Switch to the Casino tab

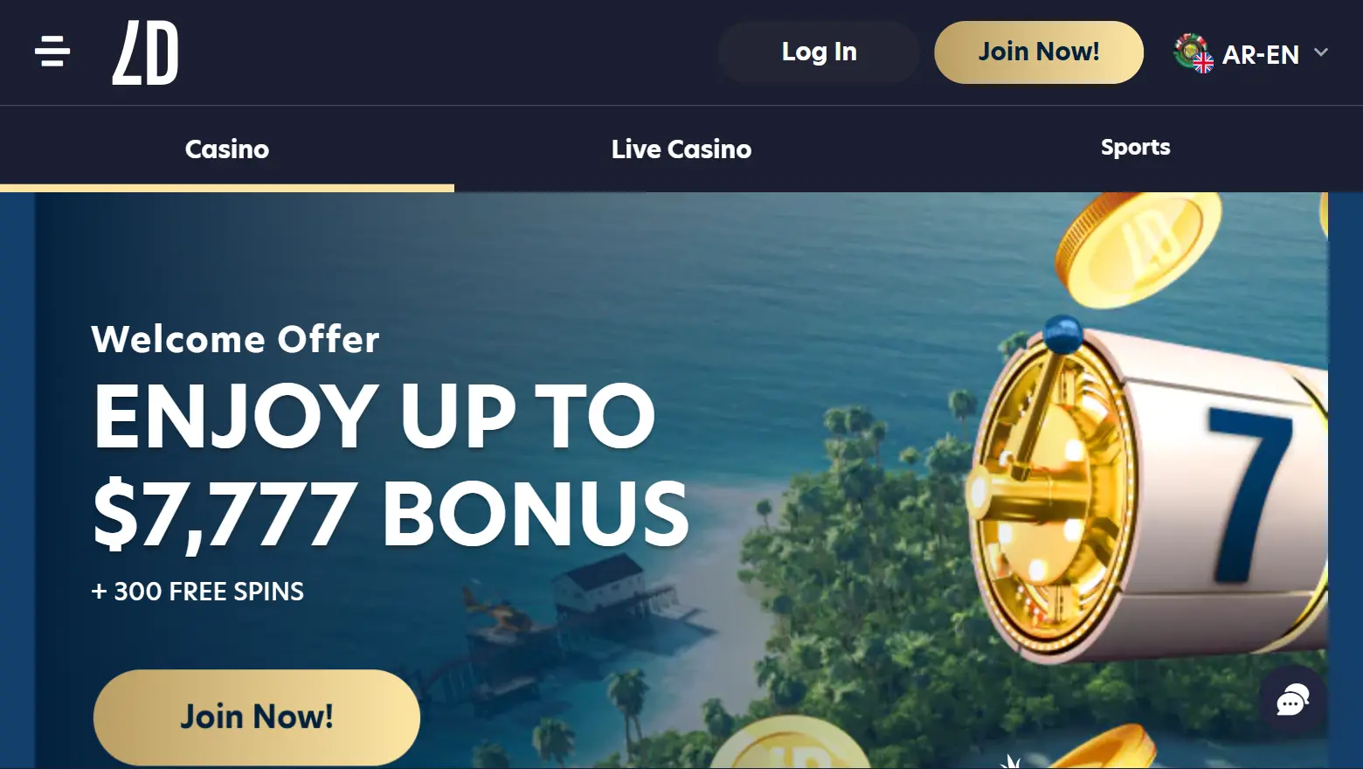(x=227, y=149)
